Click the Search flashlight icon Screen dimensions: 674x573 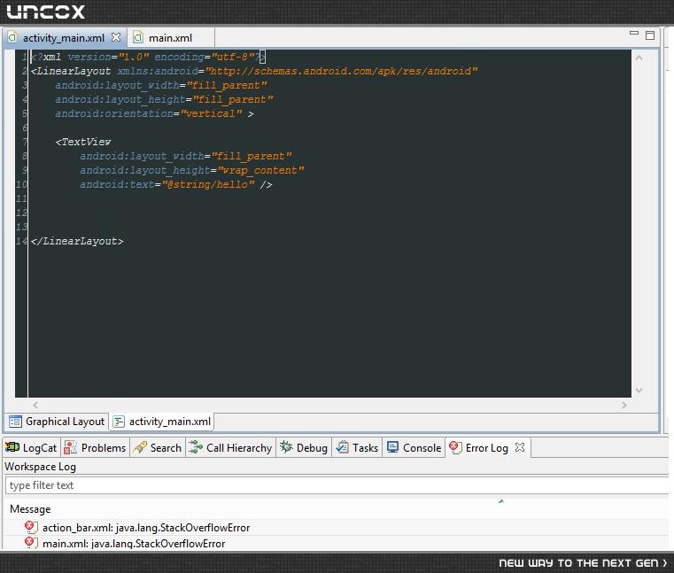140,447
